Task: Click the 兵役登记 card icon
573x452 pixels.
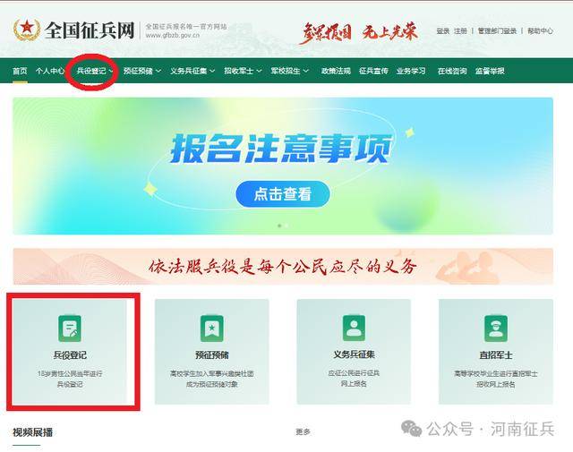Action: pos(70,328)
